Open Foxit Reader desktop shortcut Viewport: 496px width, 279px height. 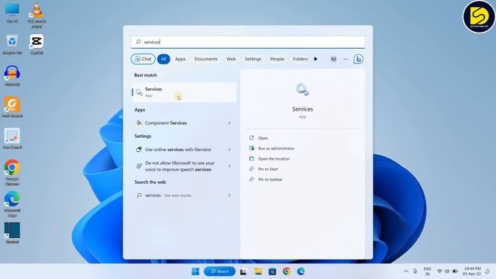(x=12, y=107)
